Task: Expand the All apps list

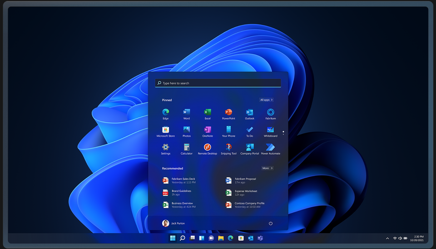Action: point(267,100)
